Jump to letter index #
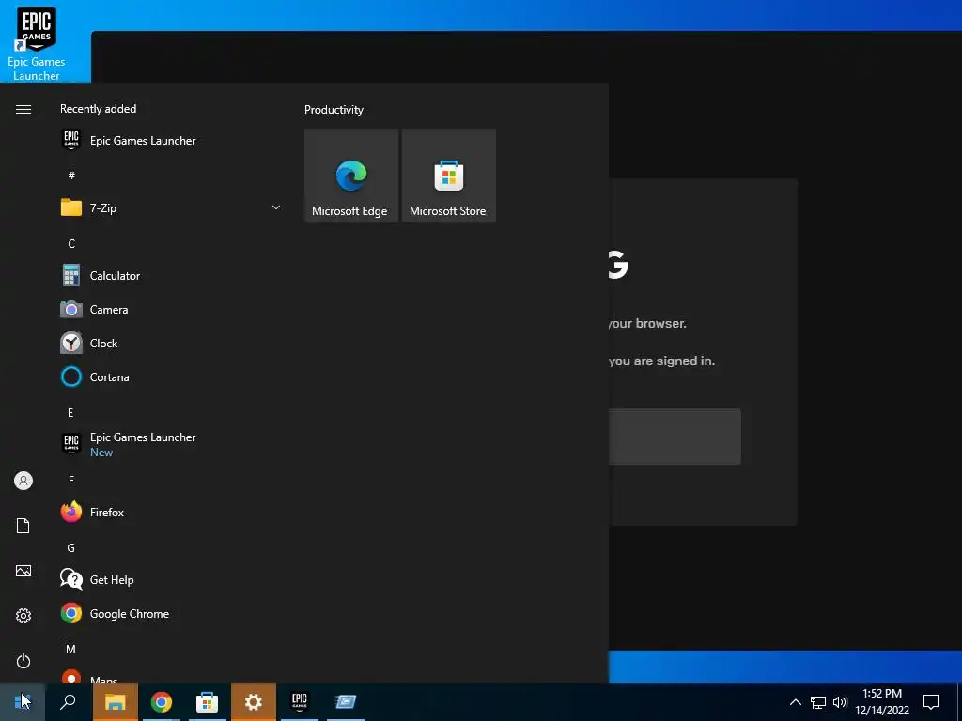 [71, 176]
